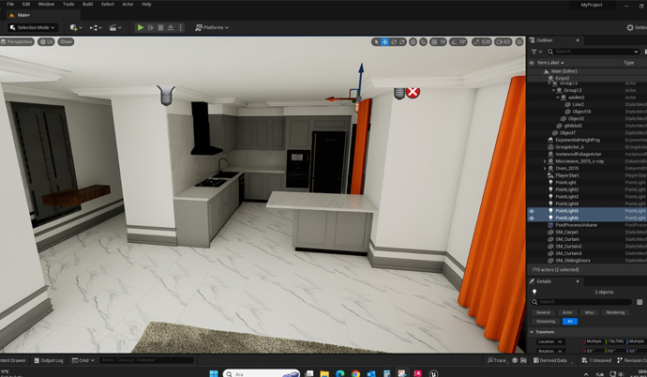Click the camera speed icon in viewport
647x377 pixels.
(x=504, y=42)
